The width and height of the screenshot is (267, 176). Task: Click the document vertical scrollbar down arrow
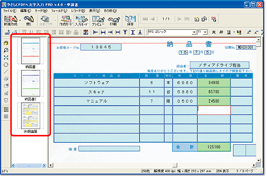pos(259,160)
